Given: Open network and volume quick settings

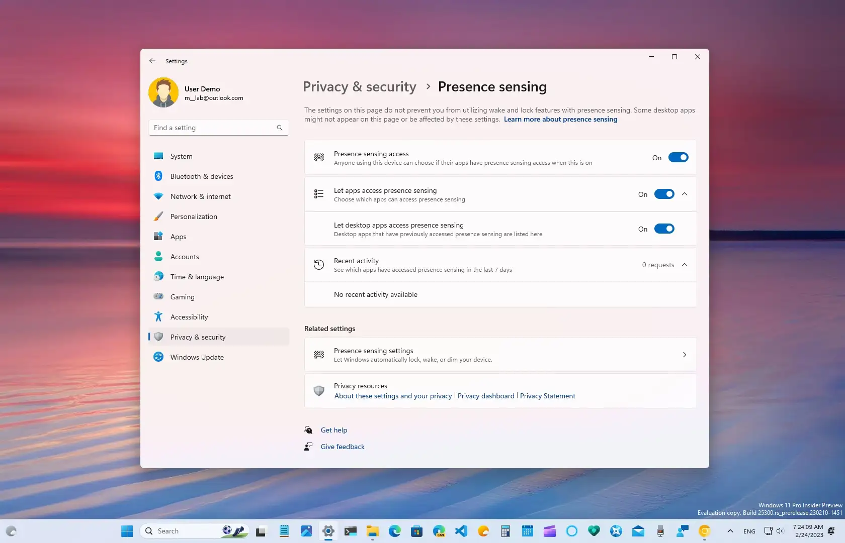Looking at the screenshot, I should tap(774, 531).
